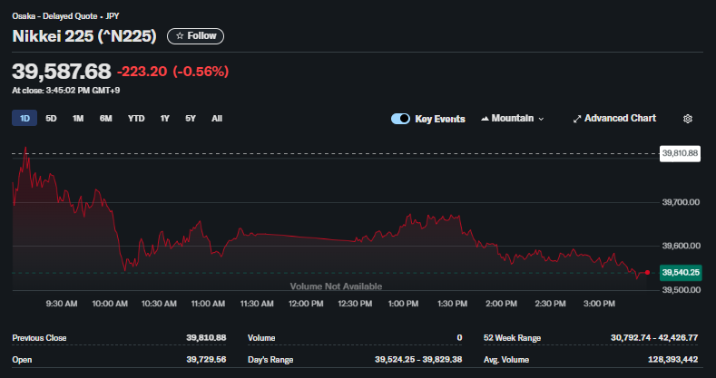Switch to the 5D time range
Viewport: 716px width, 378px height.
pyautogui.click(x=51, y=119)
